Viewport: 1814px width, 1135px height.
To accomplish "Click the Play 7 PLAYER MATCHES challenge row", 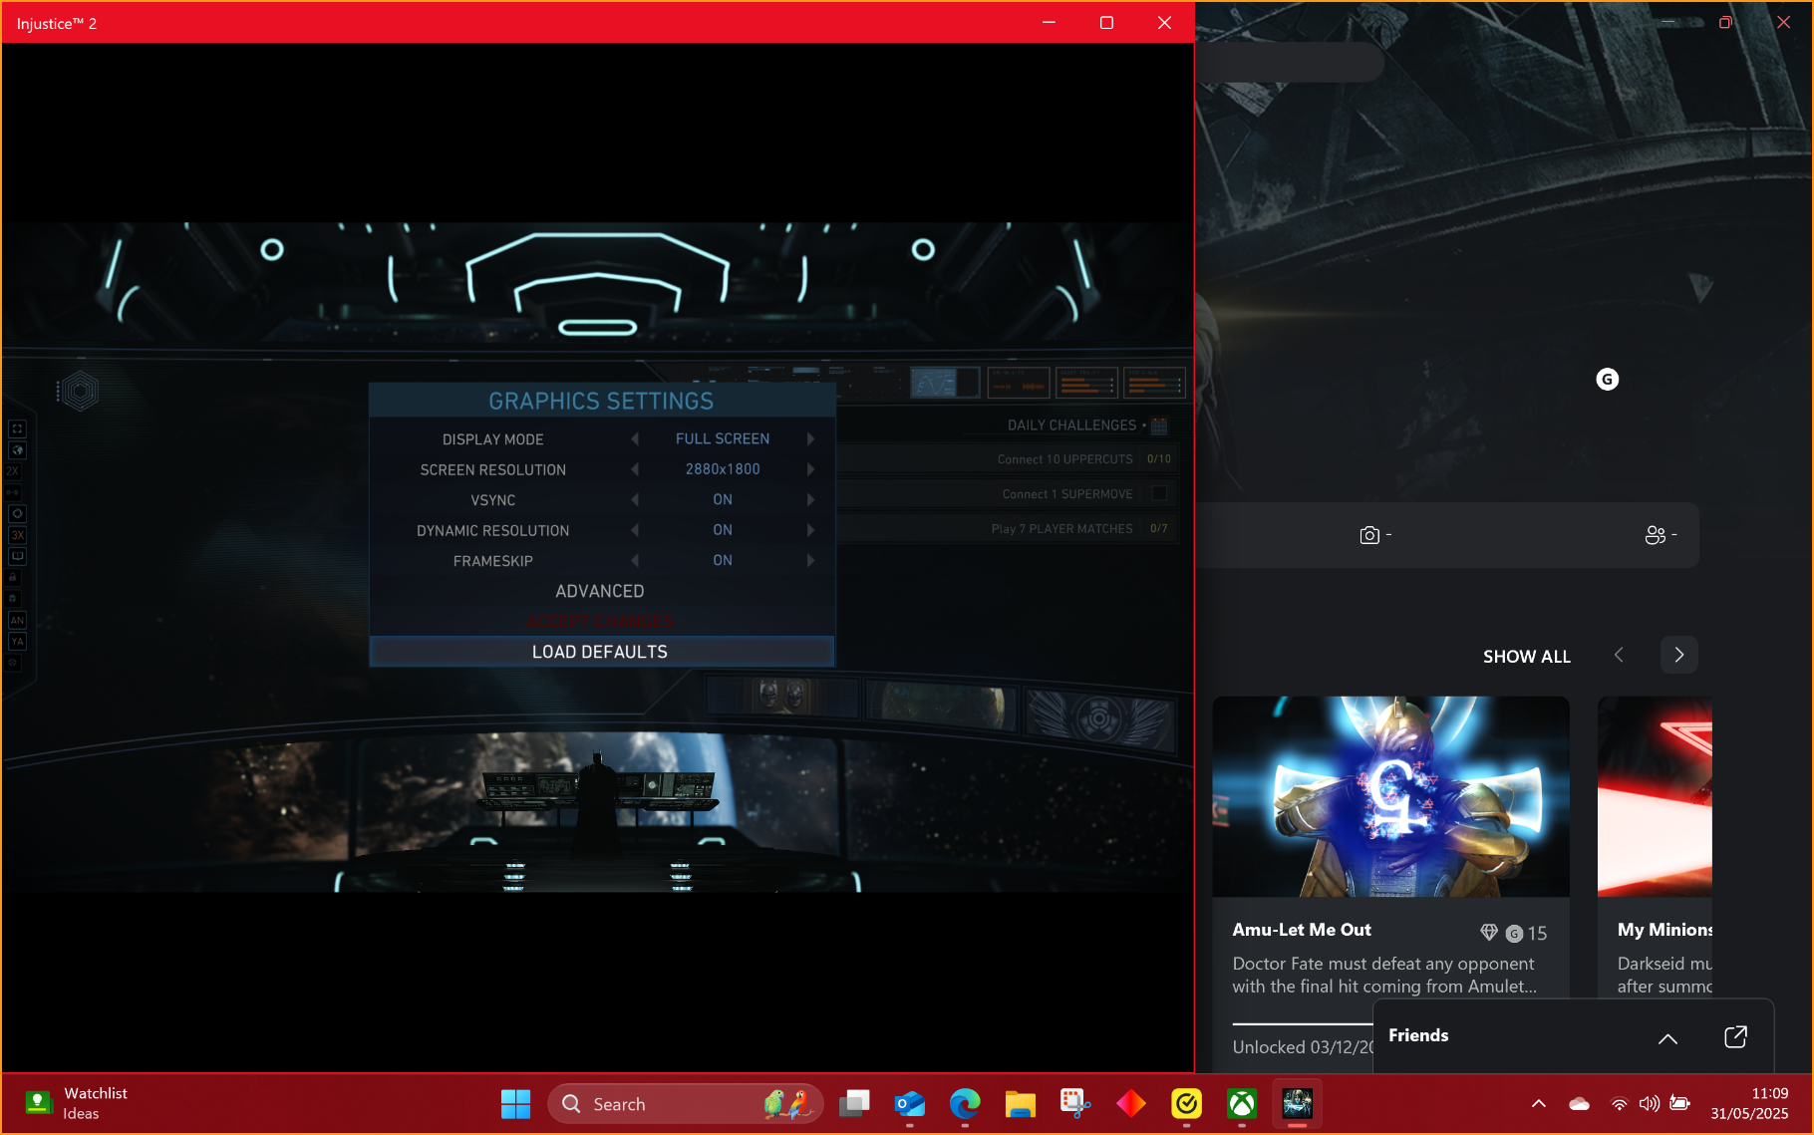I will (x=1007, y=529).
